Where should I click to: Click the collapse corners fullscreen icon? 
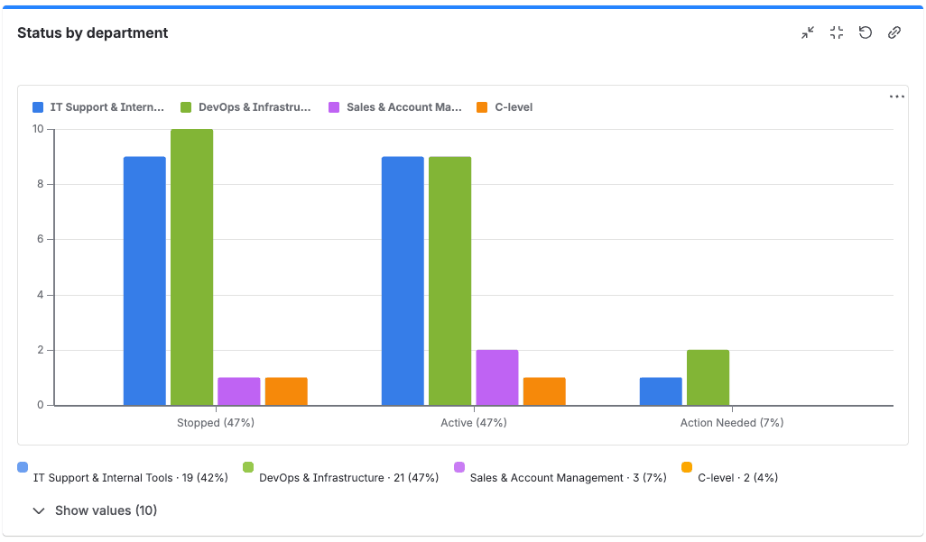tap(837, 32)
